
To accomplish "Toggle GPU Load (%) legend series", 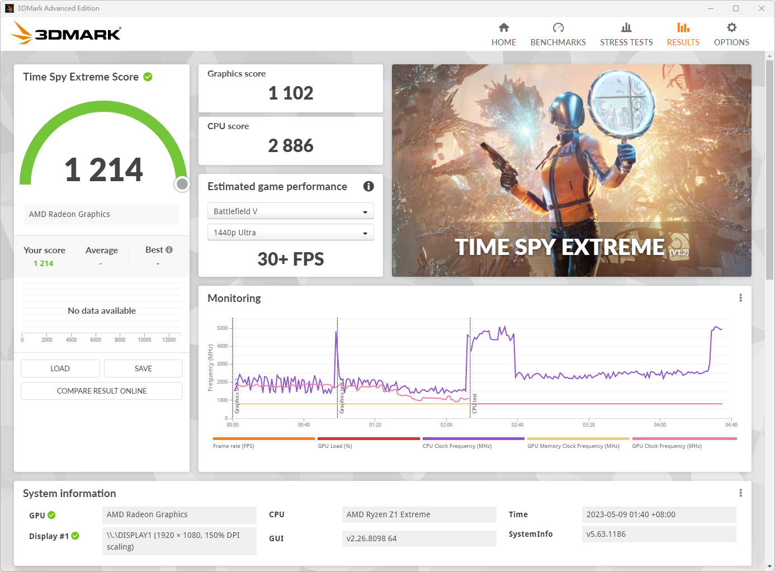I will click(368, 443).
